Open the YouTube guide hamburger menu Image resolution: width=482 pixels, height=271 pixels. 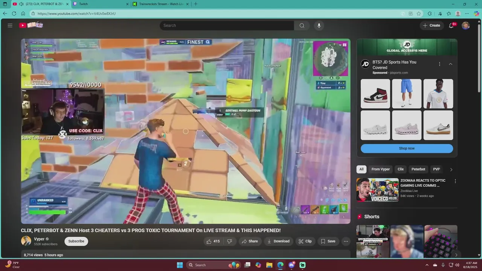(10, 25)
